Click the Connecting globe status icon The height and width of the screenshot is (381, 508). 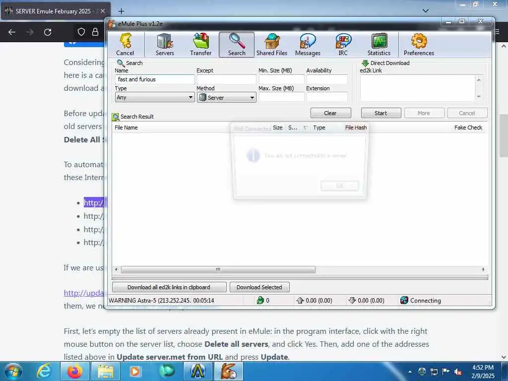[x=404, y=300]
